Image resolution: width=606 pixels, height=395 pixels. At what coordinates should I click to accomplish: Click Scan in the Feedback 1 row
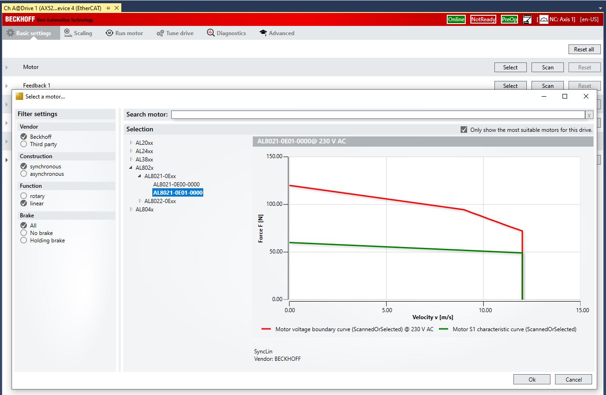click(x=548, y=86)
